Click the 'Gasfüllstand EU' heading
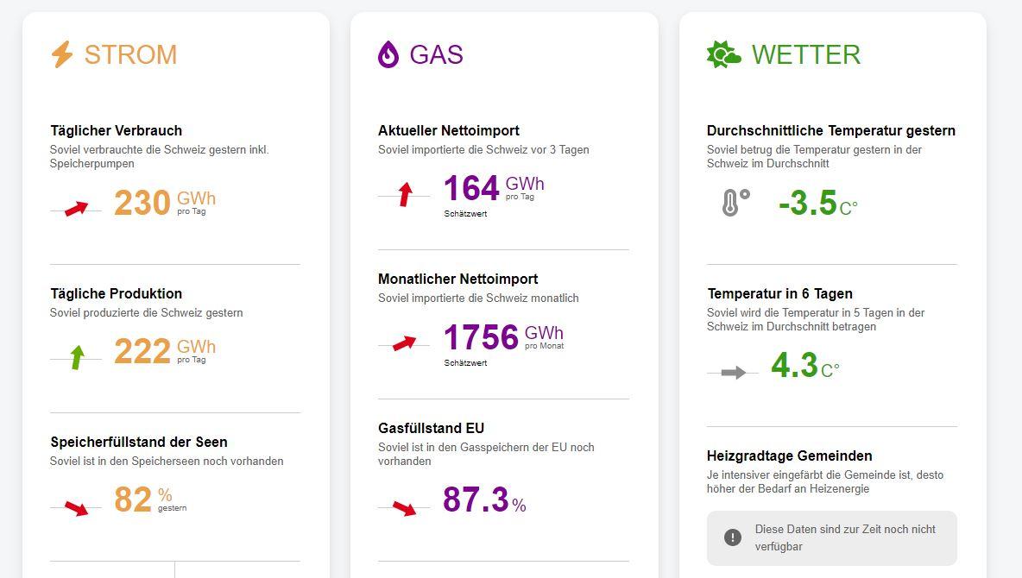This screenshot has width=1022, height=578. [x=431, y=428]
